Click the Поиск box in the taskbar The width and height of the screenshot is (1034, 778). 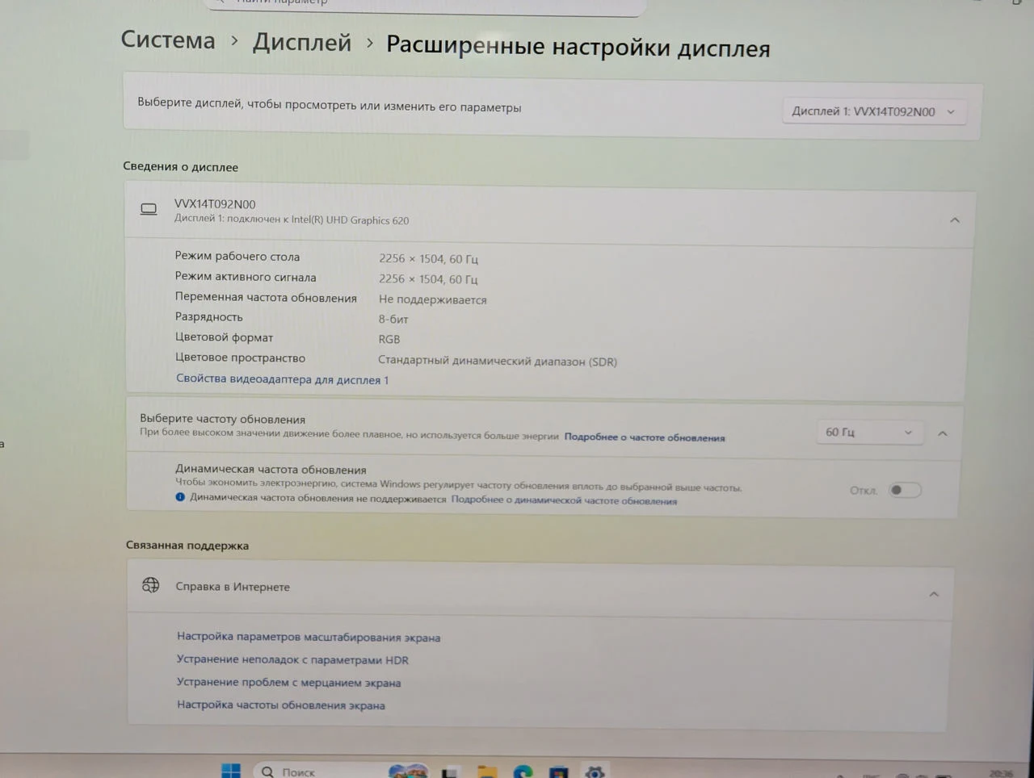click(319, 772)
